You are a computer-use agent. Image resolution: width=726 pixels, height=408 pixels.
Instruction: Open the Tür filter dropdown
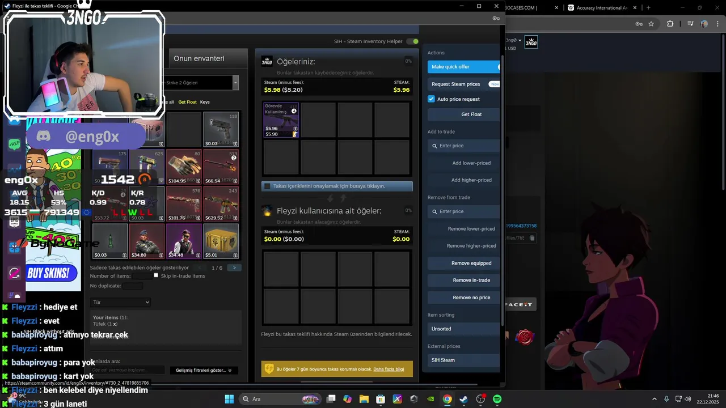click(121, 302)
